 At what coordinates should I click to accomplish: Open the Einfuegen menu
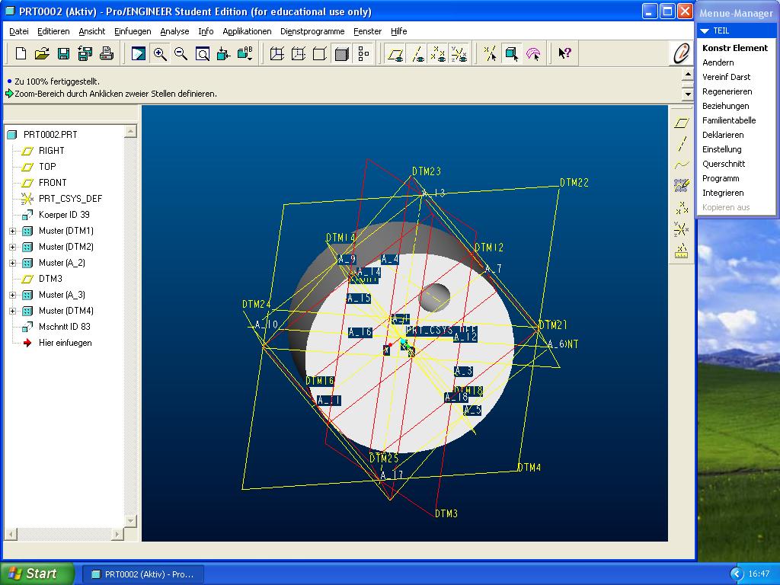point(133,31)
